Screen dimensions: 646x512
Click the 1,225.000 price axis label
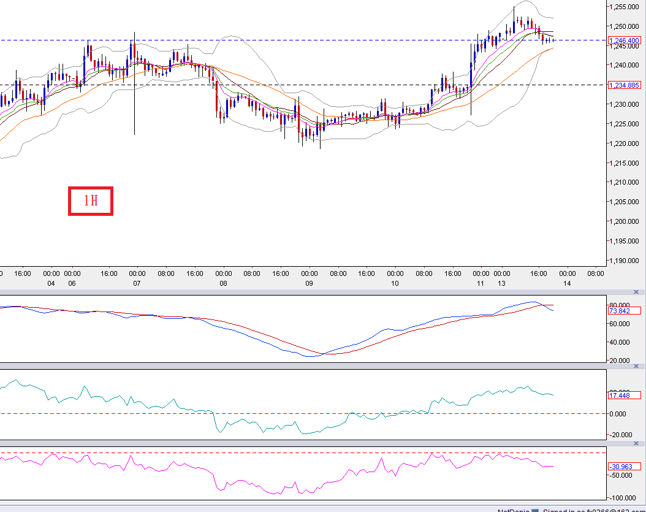click(624, 124)
